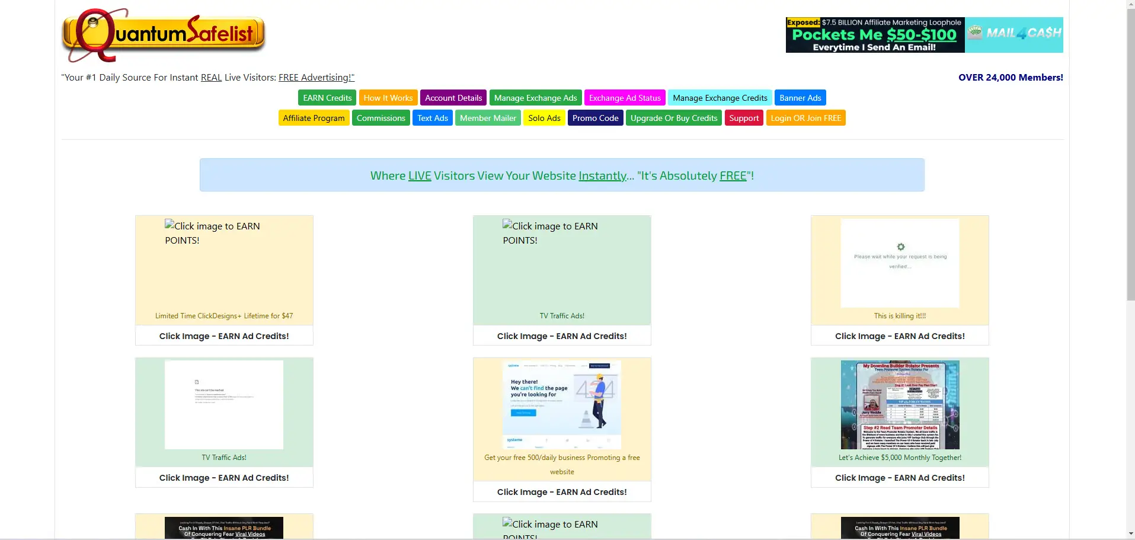
Task: Click the 'This is killing it!!!' ad image
Action: [x=899, y=263]
